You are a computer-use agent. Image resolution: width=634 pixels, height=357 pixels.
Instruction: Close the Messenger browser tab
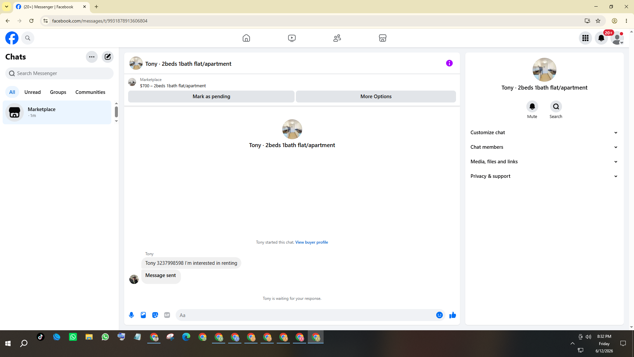coord(85,7)
